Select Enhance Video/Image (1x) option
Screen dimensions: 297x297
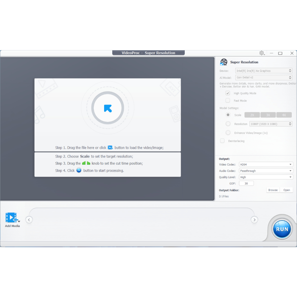click(x=228, y=133)
